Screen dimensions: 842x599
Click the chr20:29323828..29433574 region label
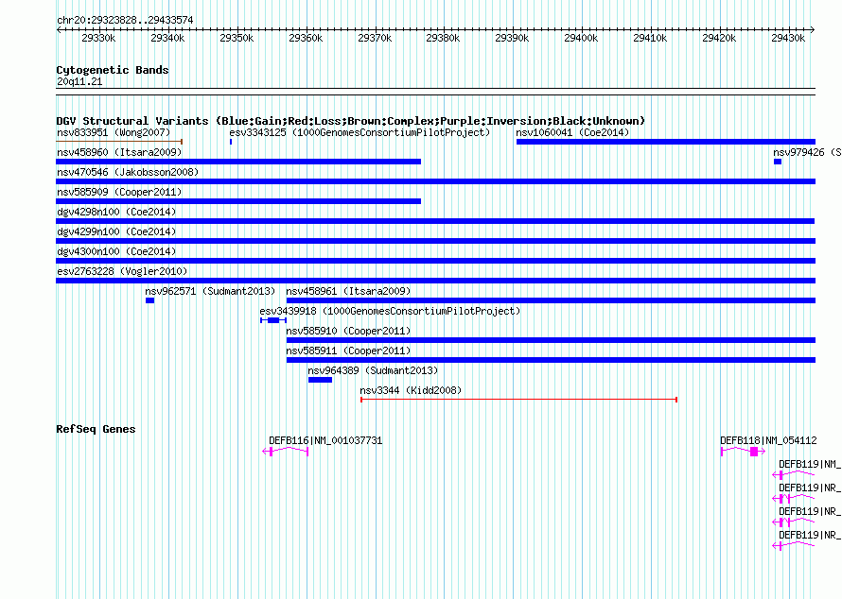(x=125, y=20)
